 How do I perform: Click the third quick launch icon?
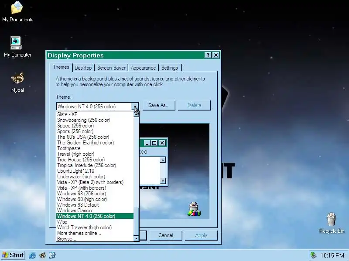[52, 255]
